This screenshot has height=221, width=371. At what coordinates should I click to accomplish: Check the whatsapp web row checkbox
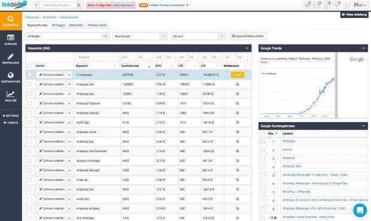[x=29, y=84]
